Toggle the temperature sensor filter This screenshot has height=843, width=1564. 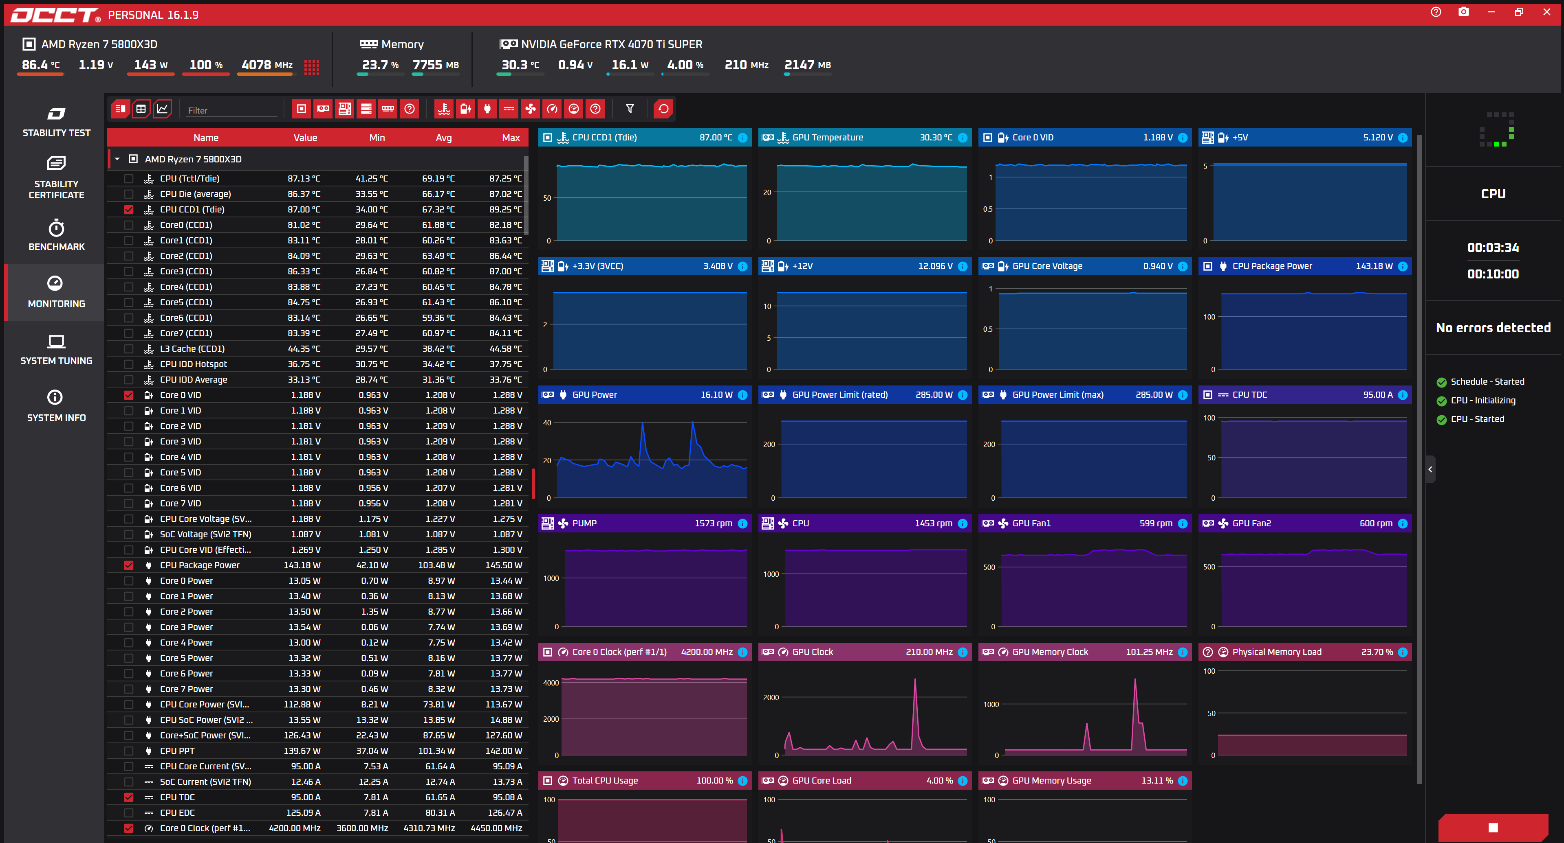click(x=444, y=109)
